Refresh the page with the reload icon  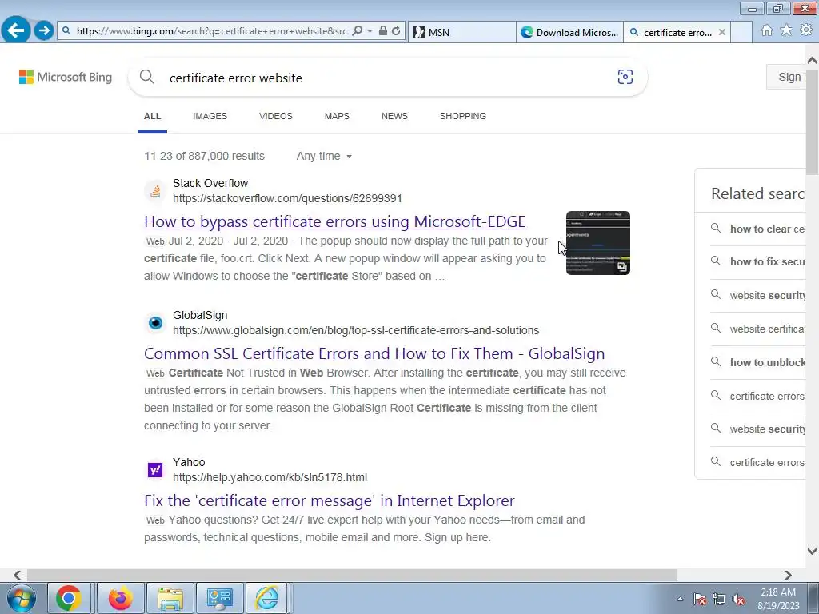click(397, 31)
